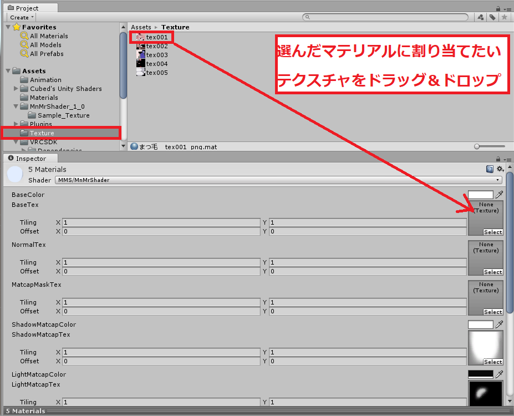The height and width of the screenshot is (416, 514).
Task: Pick BaseColor with eyedropper
Action: tap(499, 195)
